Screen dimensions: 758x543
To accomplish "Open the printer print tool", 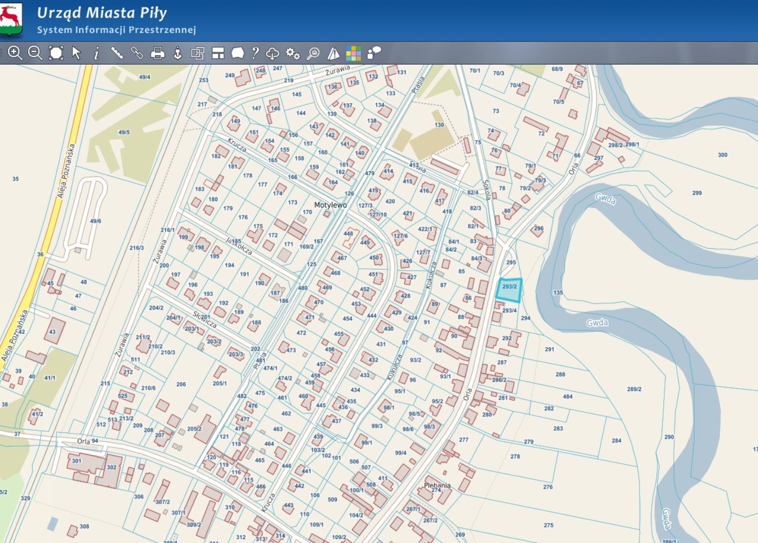I will tap(157, 53).
